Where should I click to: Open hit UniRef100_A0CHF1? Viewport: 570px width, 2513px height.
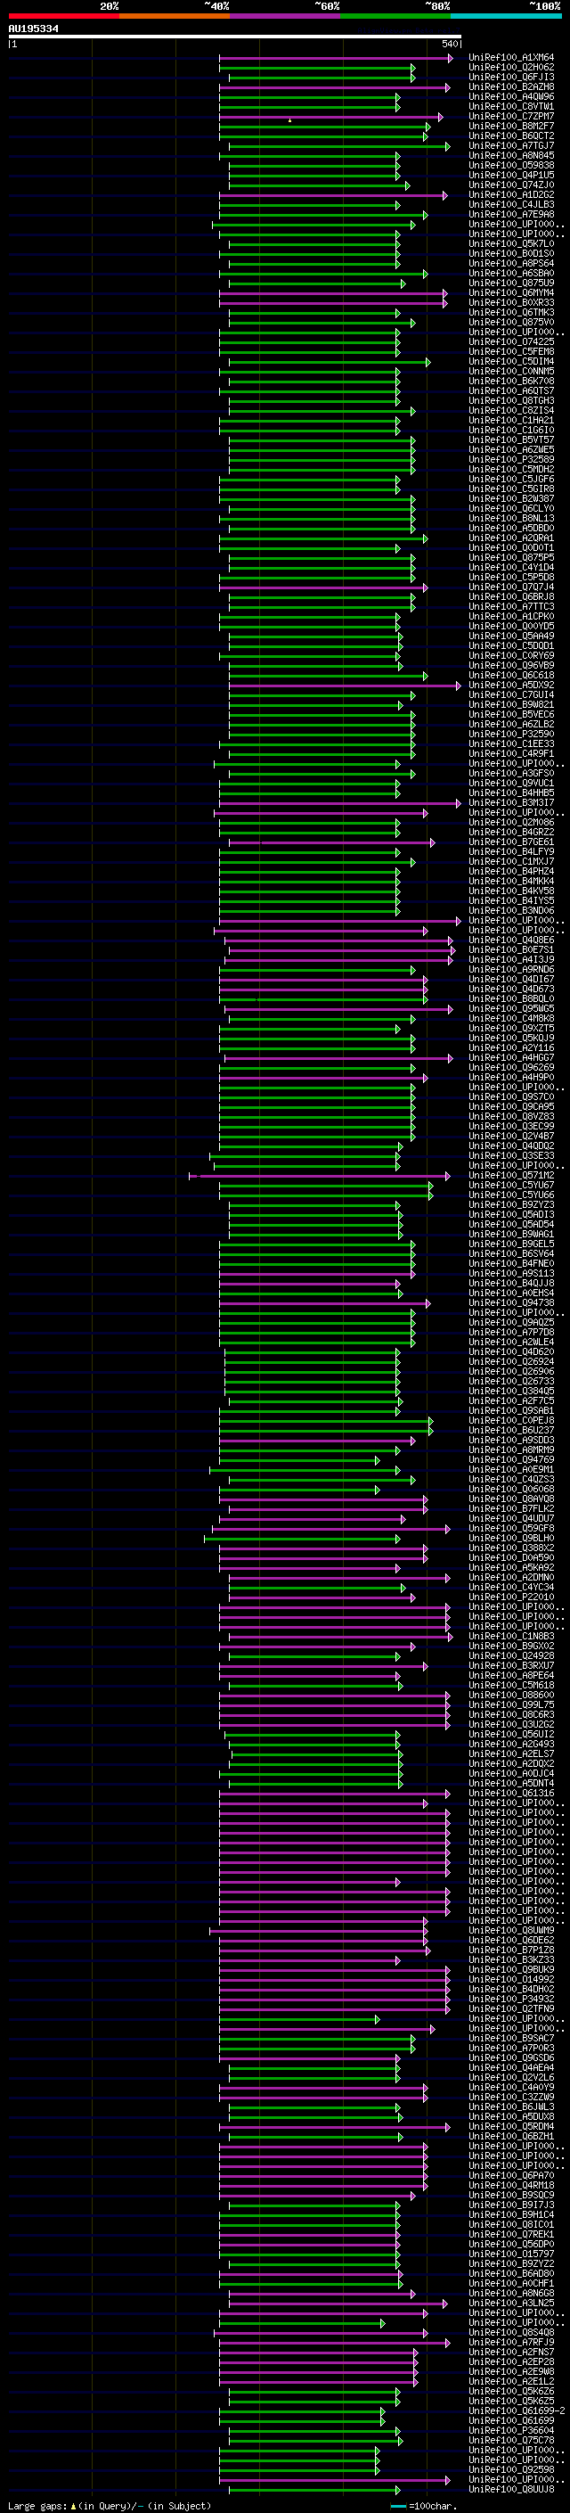pos(511,2283)
